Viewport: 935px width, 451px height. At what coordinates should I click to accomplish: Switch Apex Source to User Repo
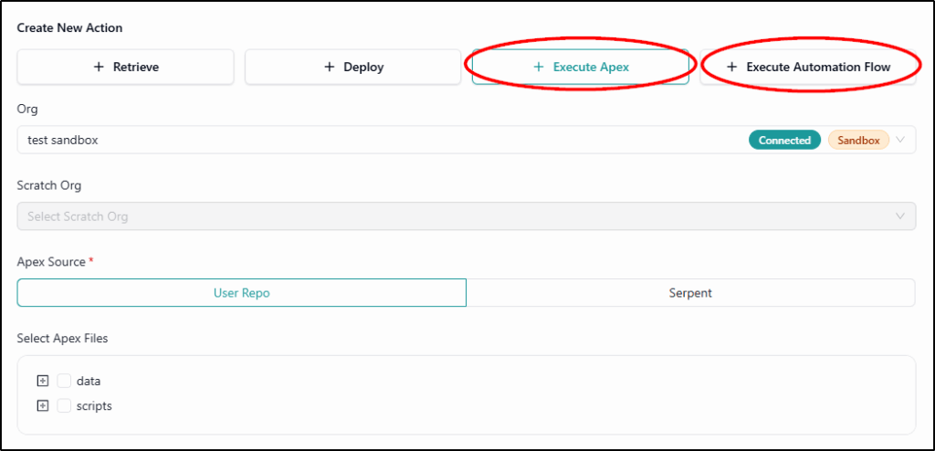[242, 293]
